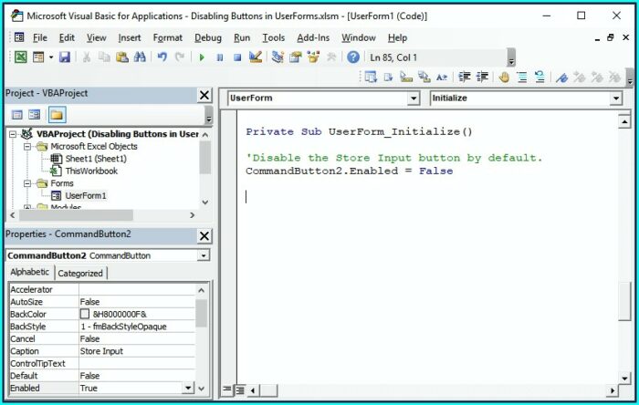Open the Debug menu
The width and height of the screenshot is (639, 405).
(208, 37)
